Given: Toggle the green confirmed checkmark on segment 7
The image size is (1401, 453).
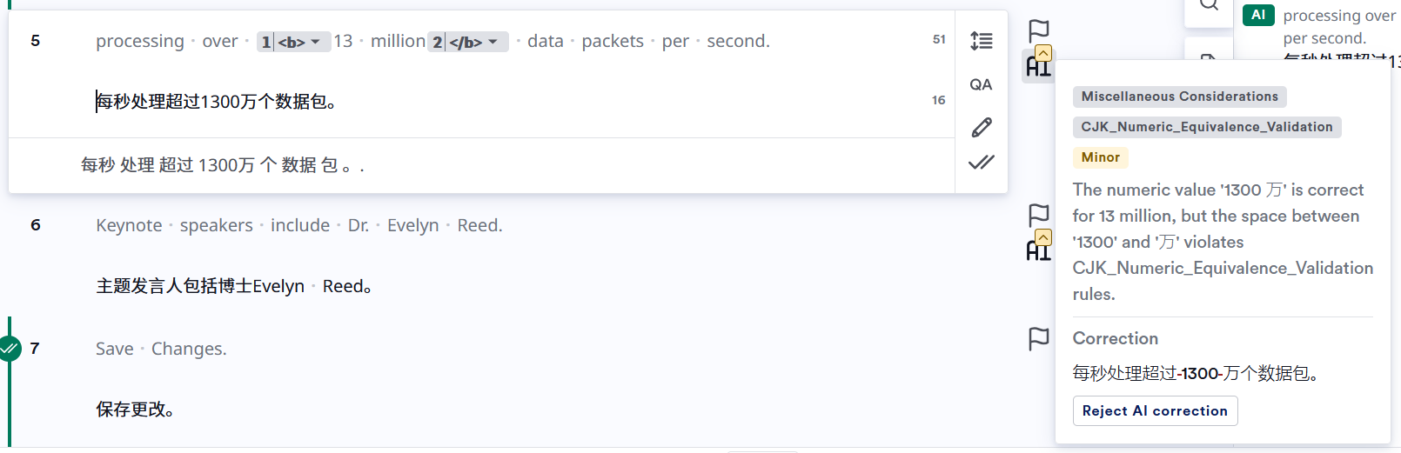Looking at the screenshot, I should (x=9, y=349).
